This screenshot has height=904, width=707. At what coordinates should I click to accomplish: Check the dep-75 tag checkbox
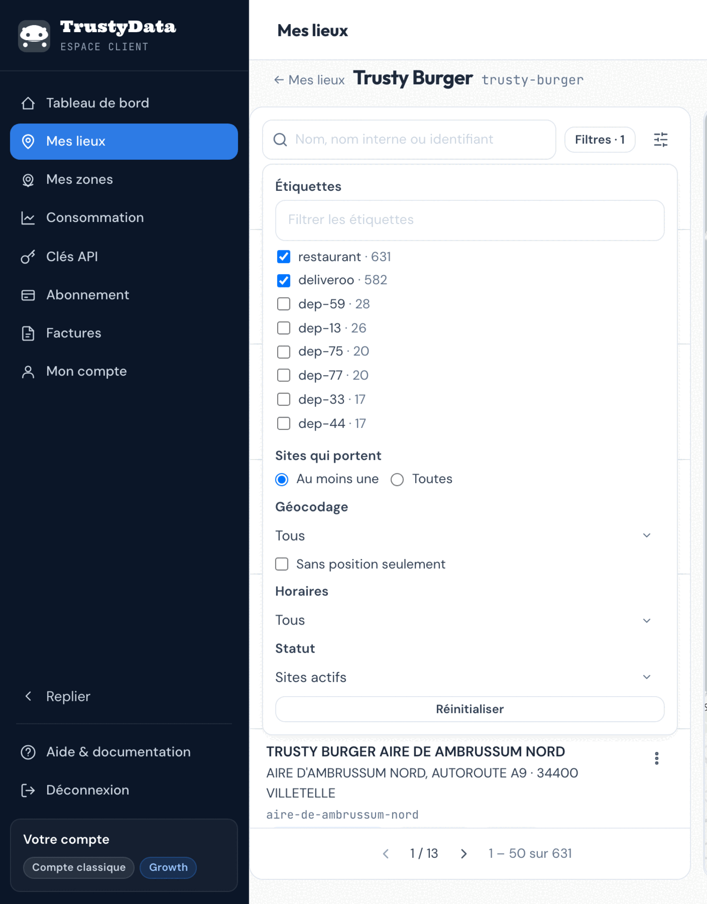tap(283, 352)
